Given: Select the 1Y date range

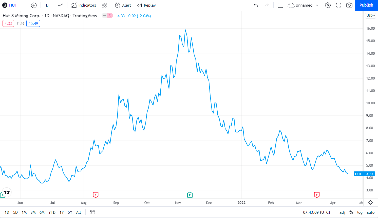Looking at the screenshot, I should pyautogui.click(x=62, y=212).
